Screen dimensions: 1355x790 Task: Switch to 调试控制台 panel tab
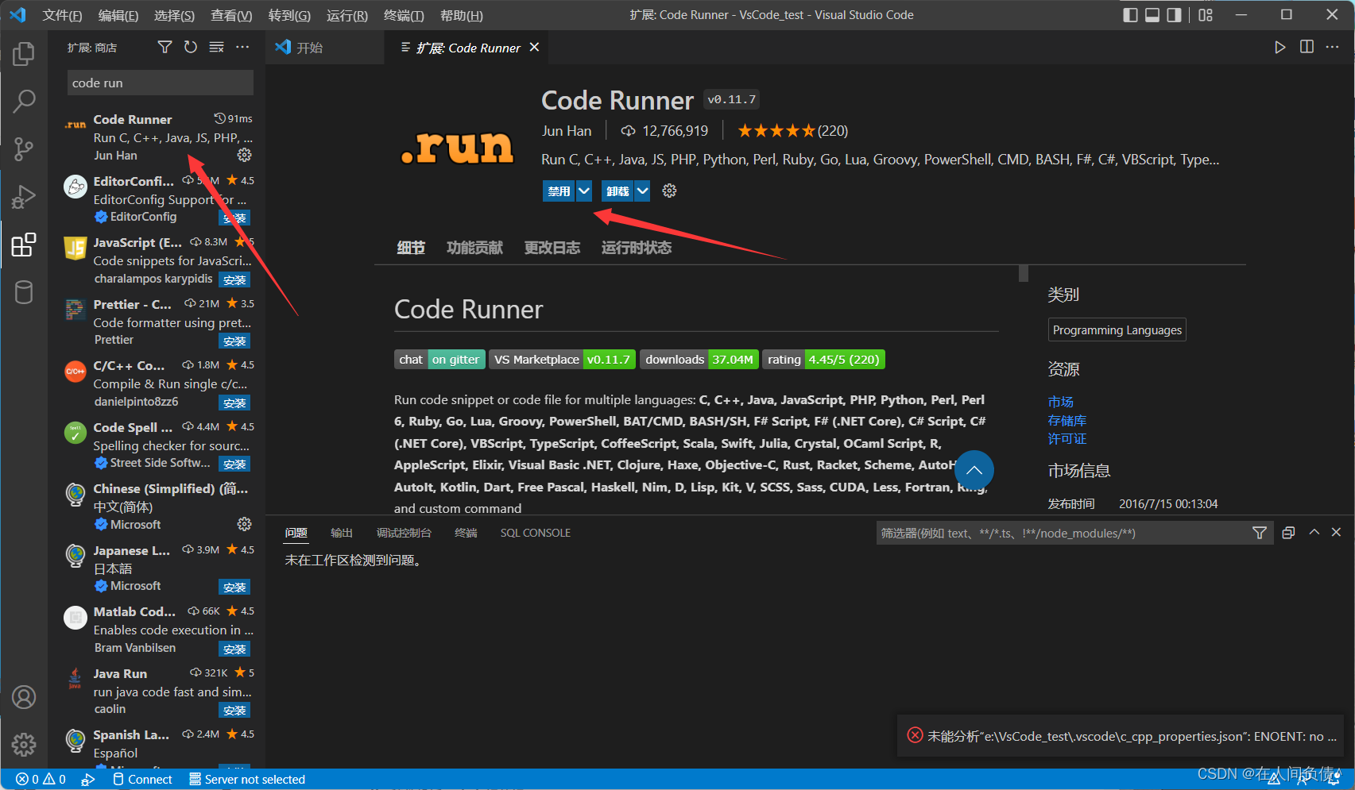coord(404,533)
